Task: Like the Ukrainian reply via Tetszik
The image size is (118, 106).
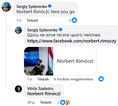Action: pyautogui.click(x=43, y=79)
